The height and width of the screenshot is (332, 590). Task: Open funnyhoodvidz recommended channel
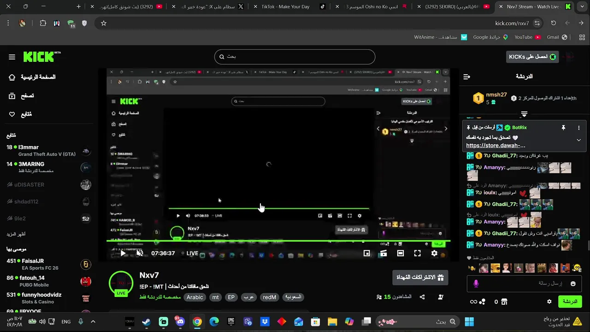pyautogui.click(x=48, y=298)
